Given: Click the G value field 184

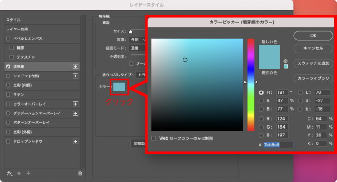Looking at the screenshot, I should click(x=282, y=127).
